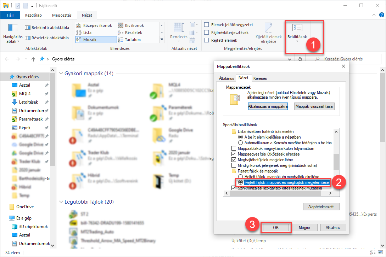386x257 pixels.
Task: Go forward using the forward arrow
Action: [17, 59]
